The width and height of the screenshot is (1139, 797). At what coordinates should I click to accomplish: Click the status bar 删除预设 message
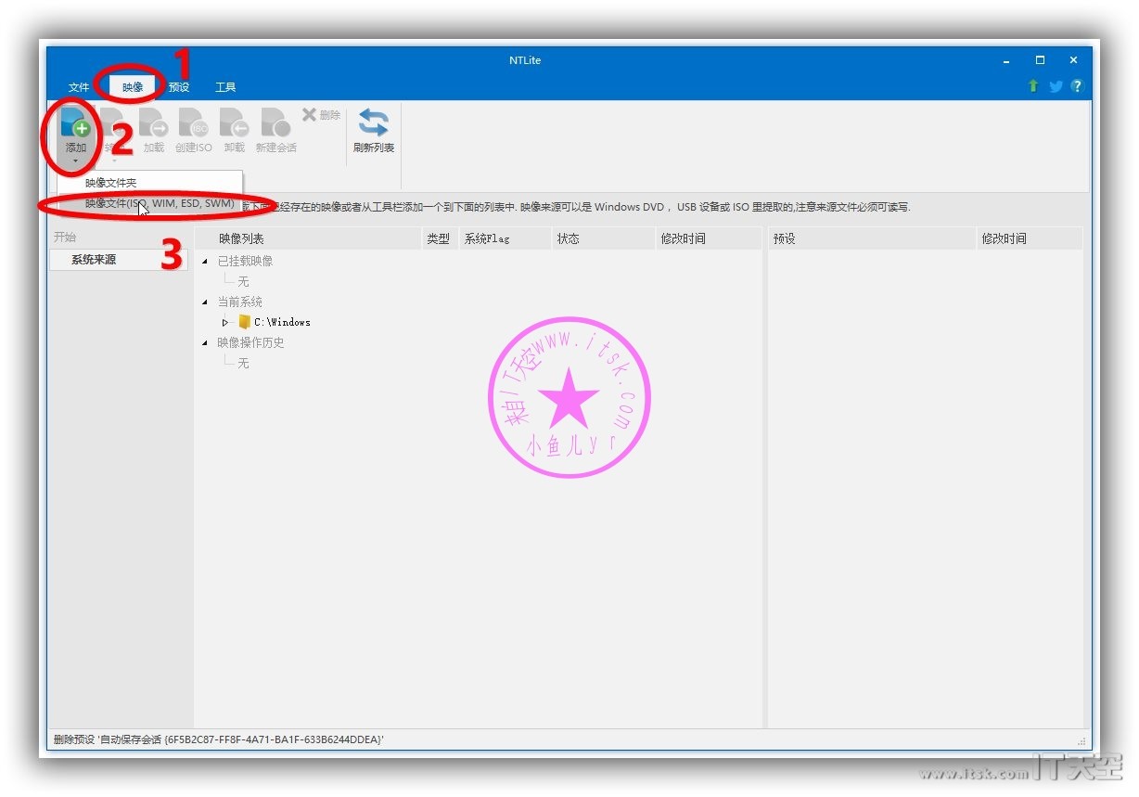(x=219, y=739)
